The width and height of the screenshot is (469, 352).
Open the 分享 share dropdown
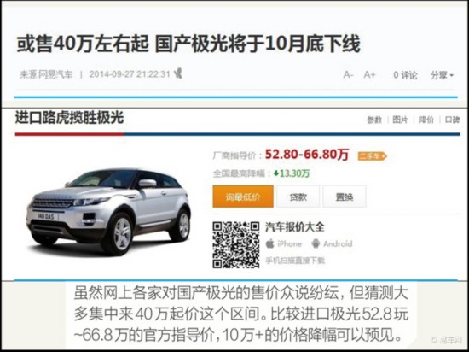pyautogui.click(x=442, y=75)
